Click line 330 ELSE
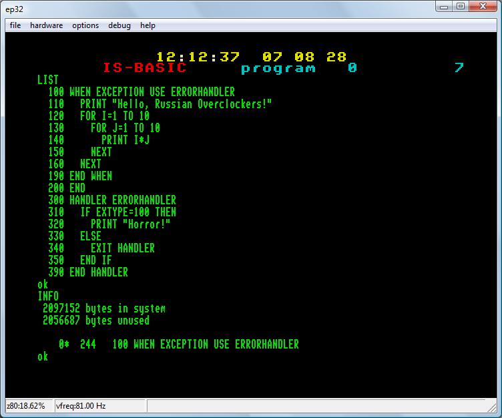This screenshot has width=502, height=418. pos(75,236)
